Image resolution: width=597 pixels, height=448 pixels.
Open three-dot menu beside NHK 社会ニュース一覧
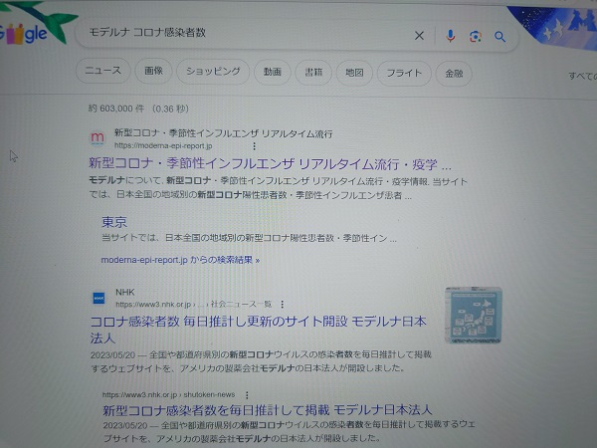283,305
